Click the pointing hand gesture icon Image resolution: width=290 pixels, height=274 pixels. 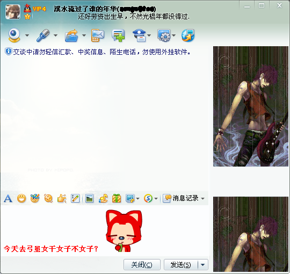(x=62, y=199)
